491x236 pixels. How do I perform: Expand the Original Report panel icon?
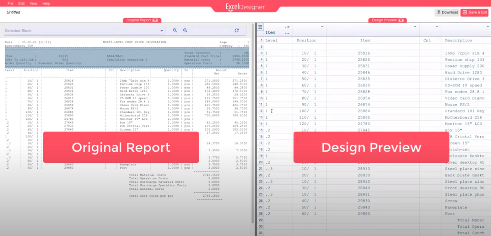[x=155, y=20]
